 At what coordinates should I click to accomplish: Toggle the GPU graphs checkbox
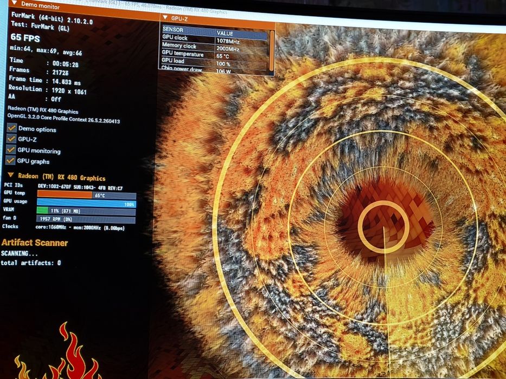pos(10,160)
